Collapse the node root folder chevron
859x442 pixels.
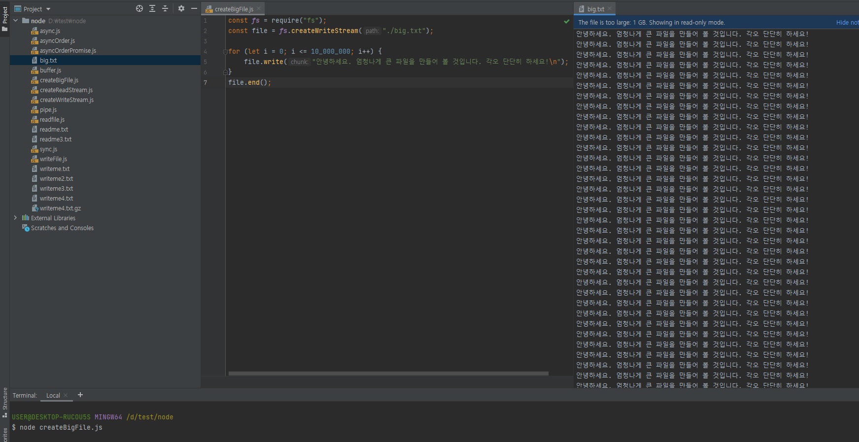pos(16,21)
